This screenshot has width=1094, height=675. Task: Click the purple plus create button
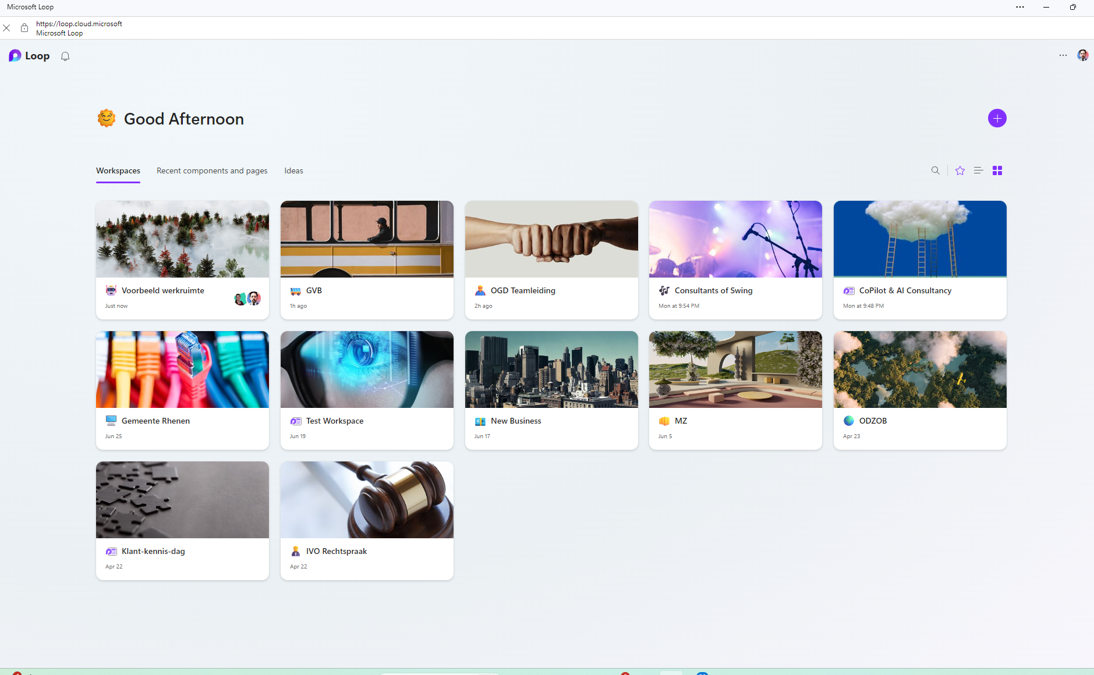coord(997,118)
